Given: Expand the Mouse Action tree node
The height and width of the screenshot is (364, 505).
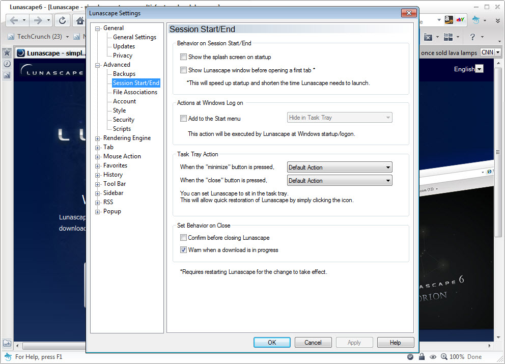Looking at the screenshot, I should [97, 157].
